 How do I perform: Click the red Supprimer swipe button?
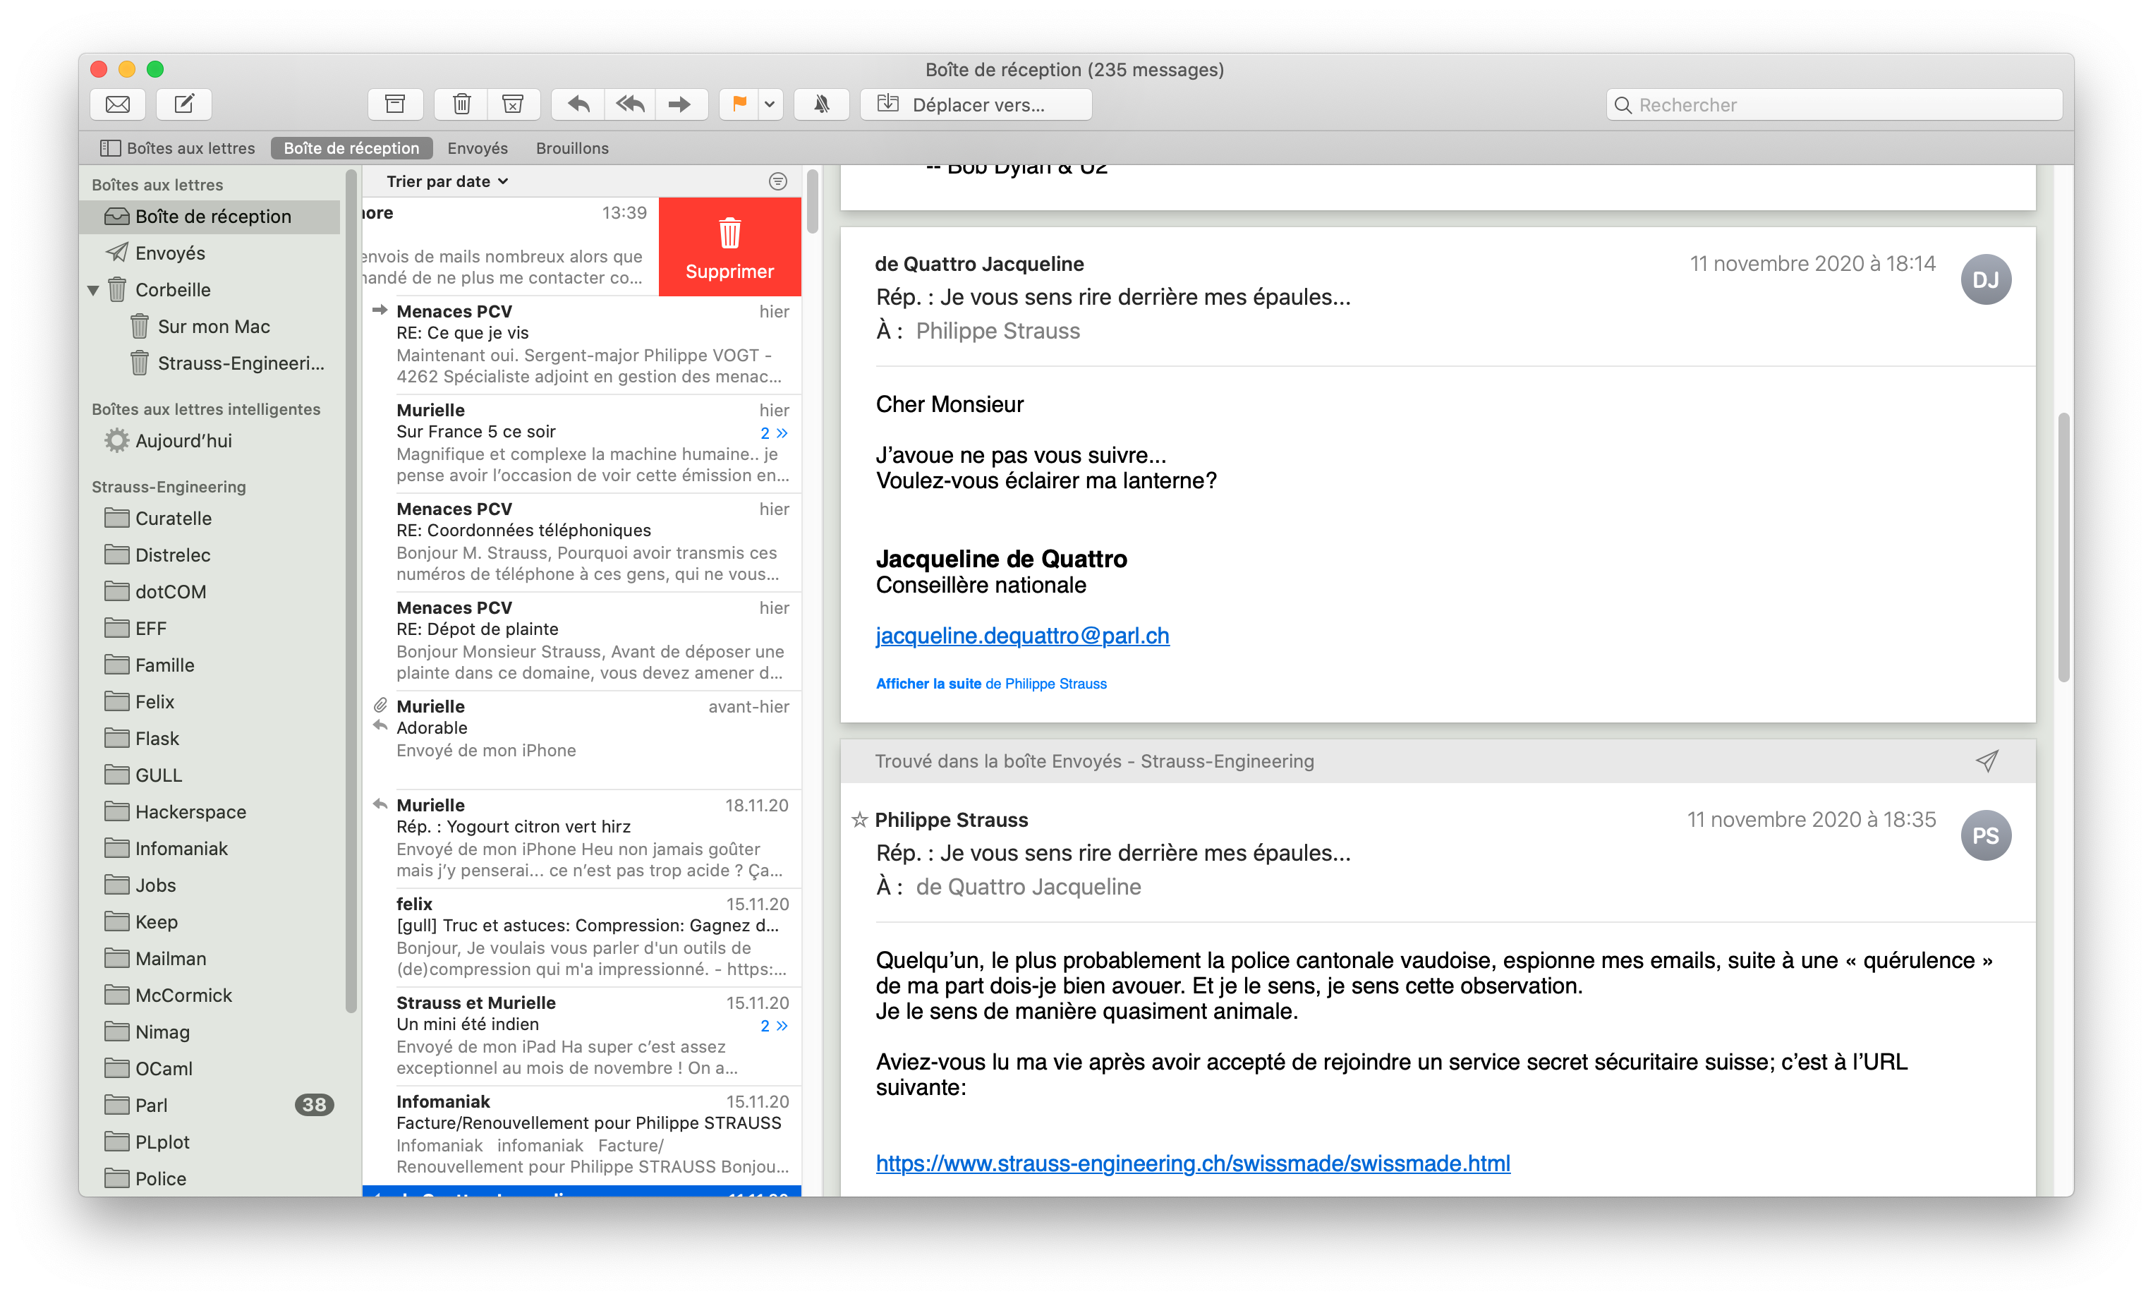pyautogui.click(x=729, y=247)
